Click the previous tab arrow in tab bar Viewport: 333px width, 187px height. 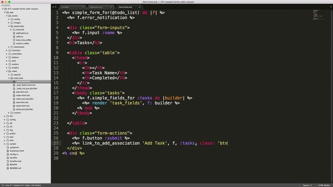point(53,7)
